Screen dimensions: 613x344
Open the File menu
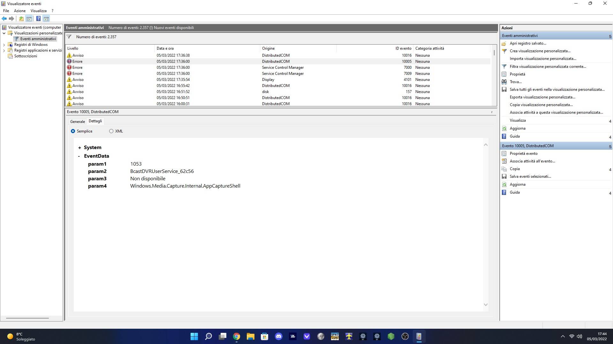pyautogui.click(x=6, y=11)
